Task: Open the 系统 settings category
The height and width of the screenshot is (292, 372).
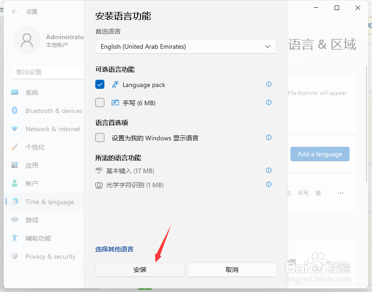Action: (45, 92)
